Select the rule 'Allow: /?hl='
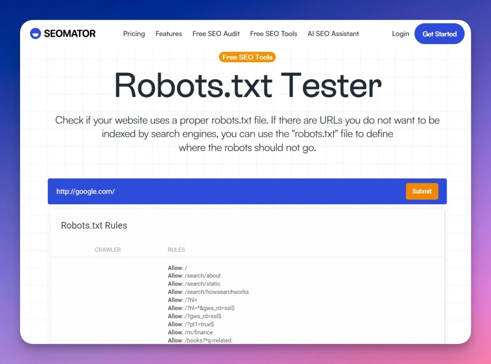Screen dimensions: 491x364 183,300
